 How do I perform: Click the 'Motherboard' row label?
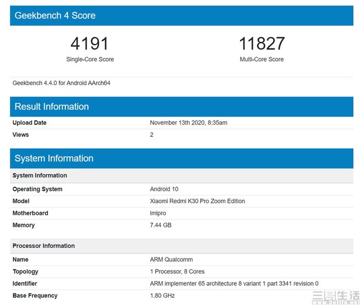click(x=30, y=213)
